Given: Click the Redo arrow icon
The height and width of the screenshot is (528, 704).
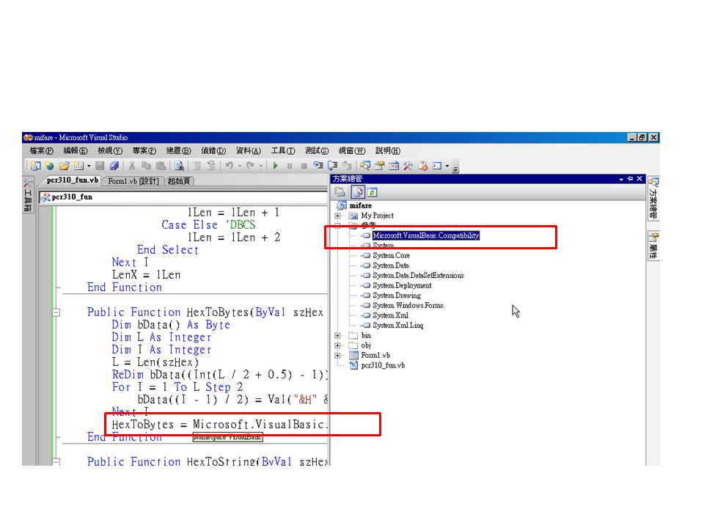Looking at the screenshot, I should click(x=251, y=166).
